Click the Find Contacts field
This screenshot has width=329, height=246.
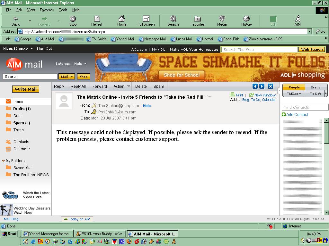[x=305, y=107]
